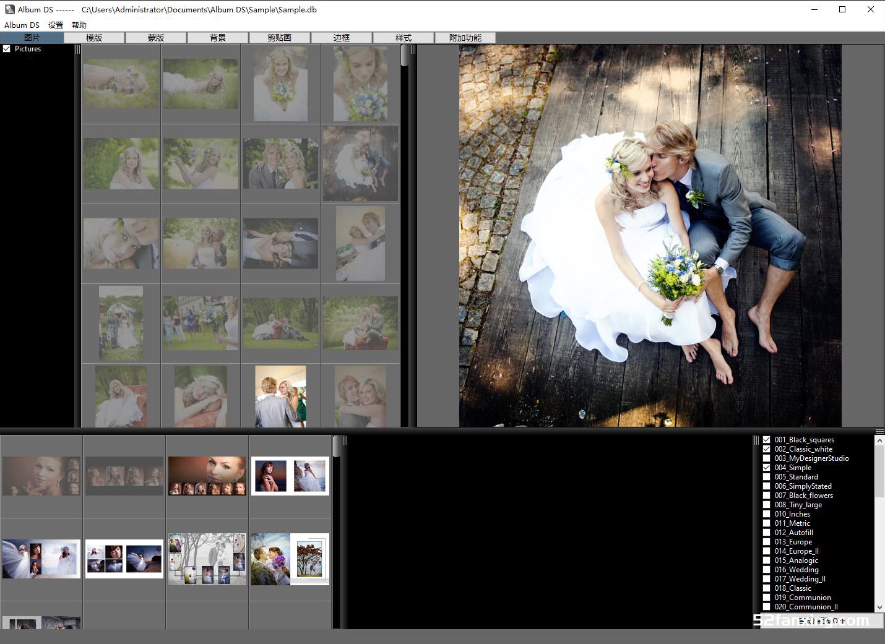
Task: Choose layout with bride in flowing veil
Action: tap(41, 559)
